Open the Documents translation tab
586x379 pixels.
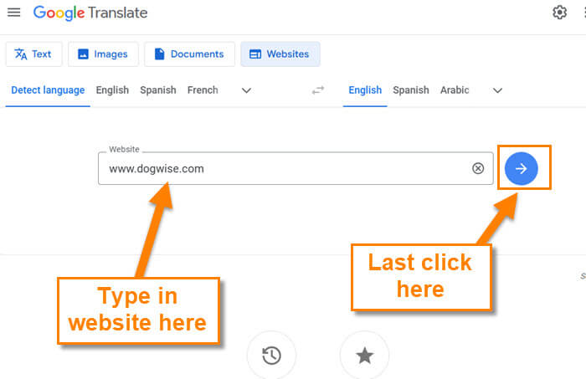point(189,54)
